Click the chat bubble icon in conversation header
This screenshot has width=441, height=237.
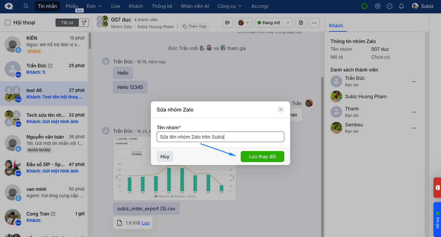[227, 23]
